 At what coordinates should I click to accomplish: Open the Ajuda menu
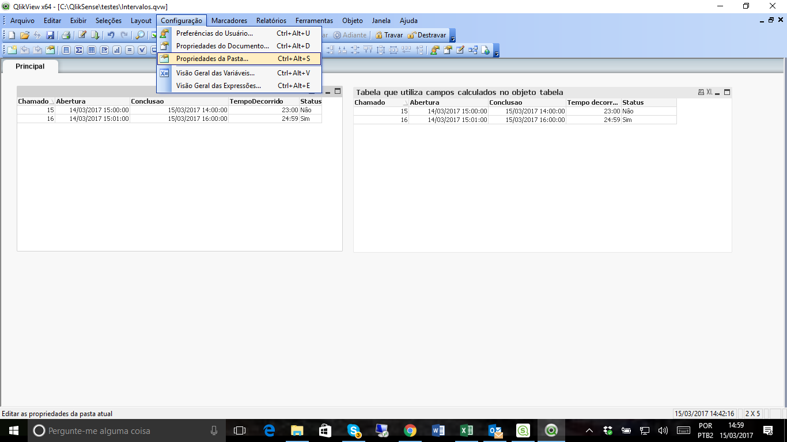(408, 20)
